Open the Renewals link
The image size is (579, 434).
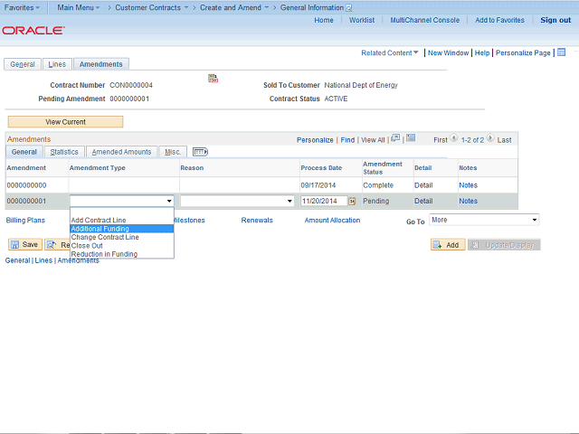257,220
